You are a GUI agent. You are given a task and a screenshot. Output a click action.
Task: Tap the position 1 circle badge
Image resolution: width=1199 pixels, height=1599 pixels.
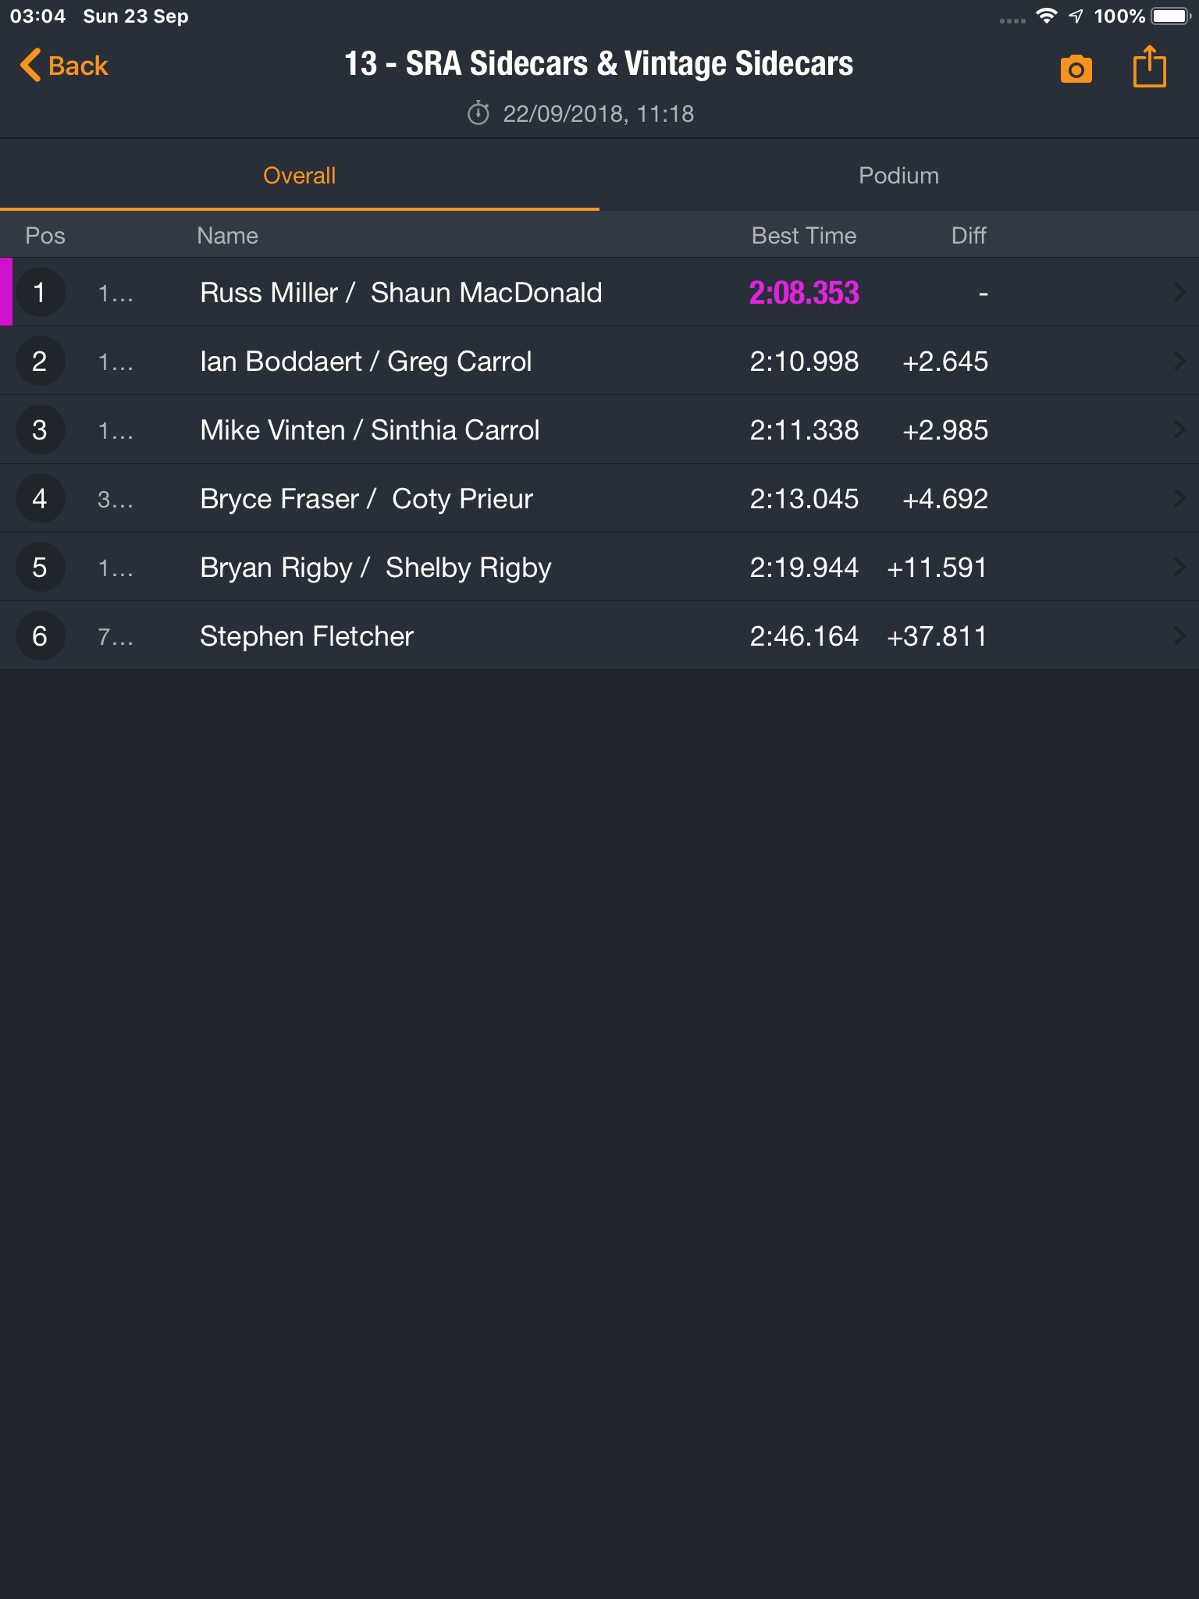[x=40, y=292]
